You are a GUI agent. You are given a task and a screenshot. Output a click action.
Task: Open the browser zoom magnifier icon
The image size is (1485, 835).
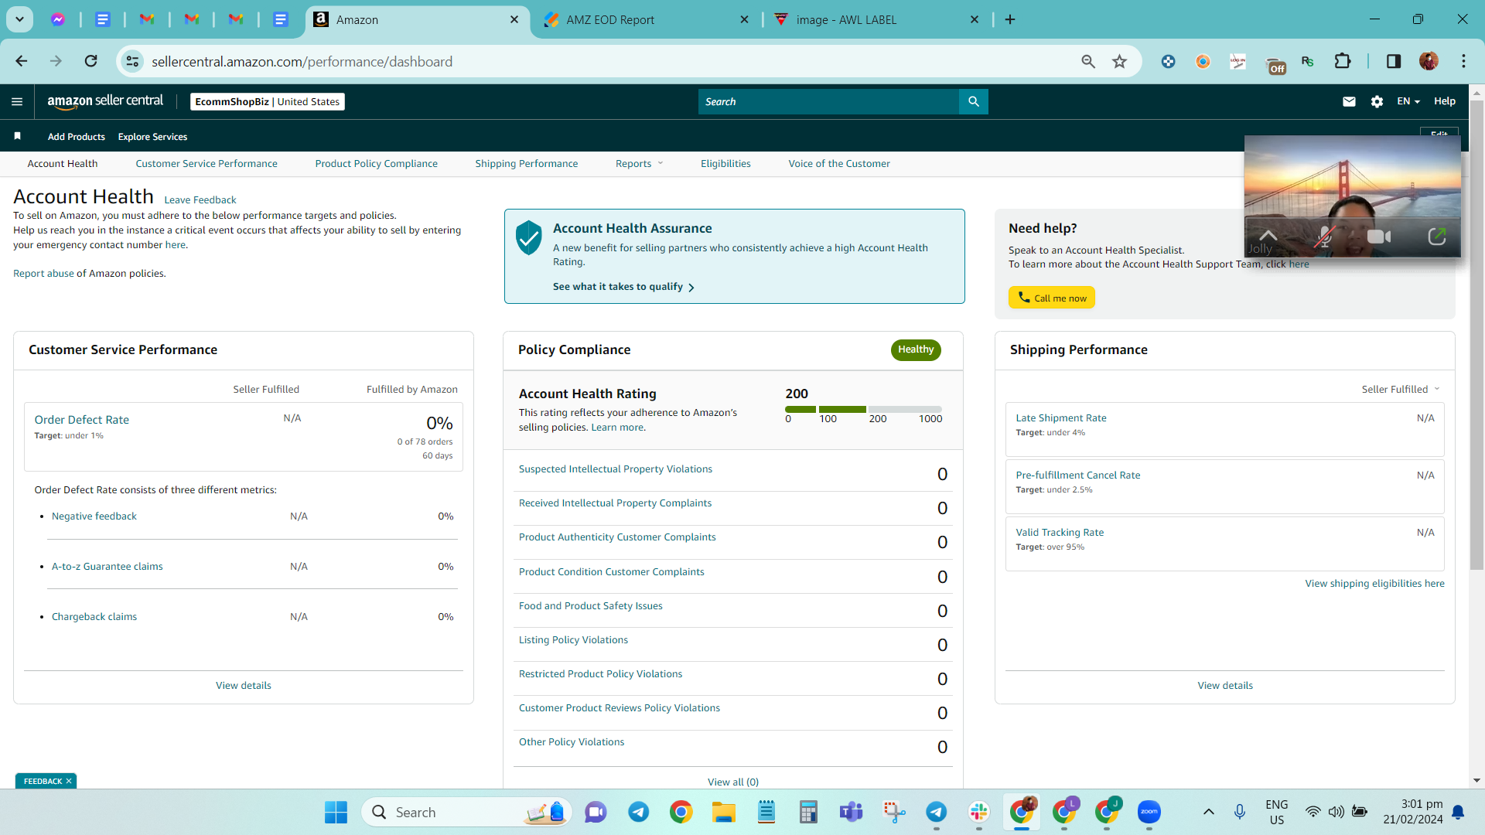click(x=1088, y=61)
